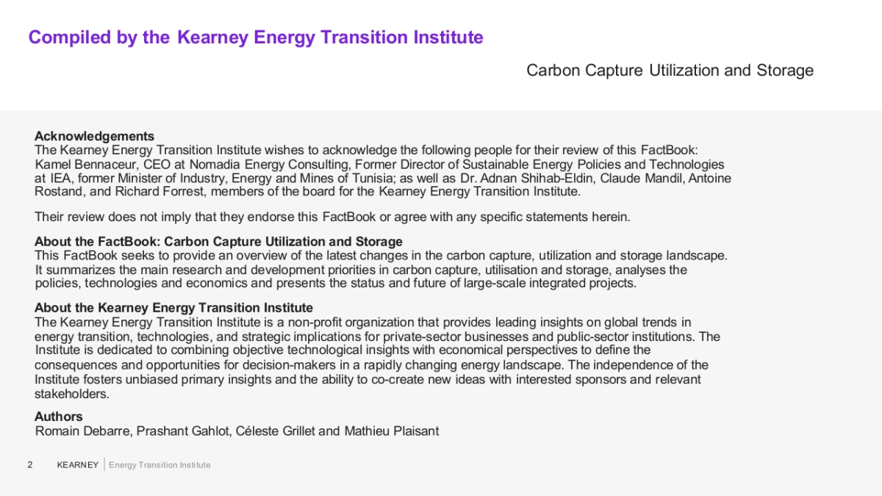Click the 'About the FactBook' heading
This screenshot has width=882, height=496.
tap(218, 242)
